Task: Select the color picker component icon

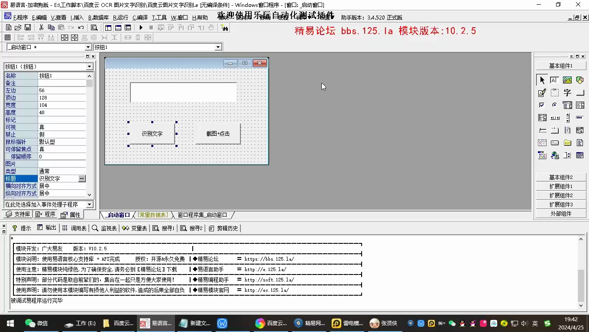Action: [542, 155]
